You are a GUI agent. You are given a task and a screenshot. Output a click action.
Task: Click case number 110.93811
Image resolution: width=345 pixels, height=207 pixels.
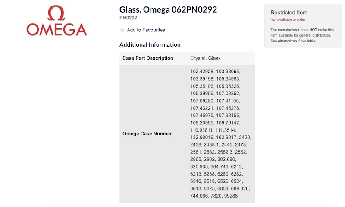(202, 130)
